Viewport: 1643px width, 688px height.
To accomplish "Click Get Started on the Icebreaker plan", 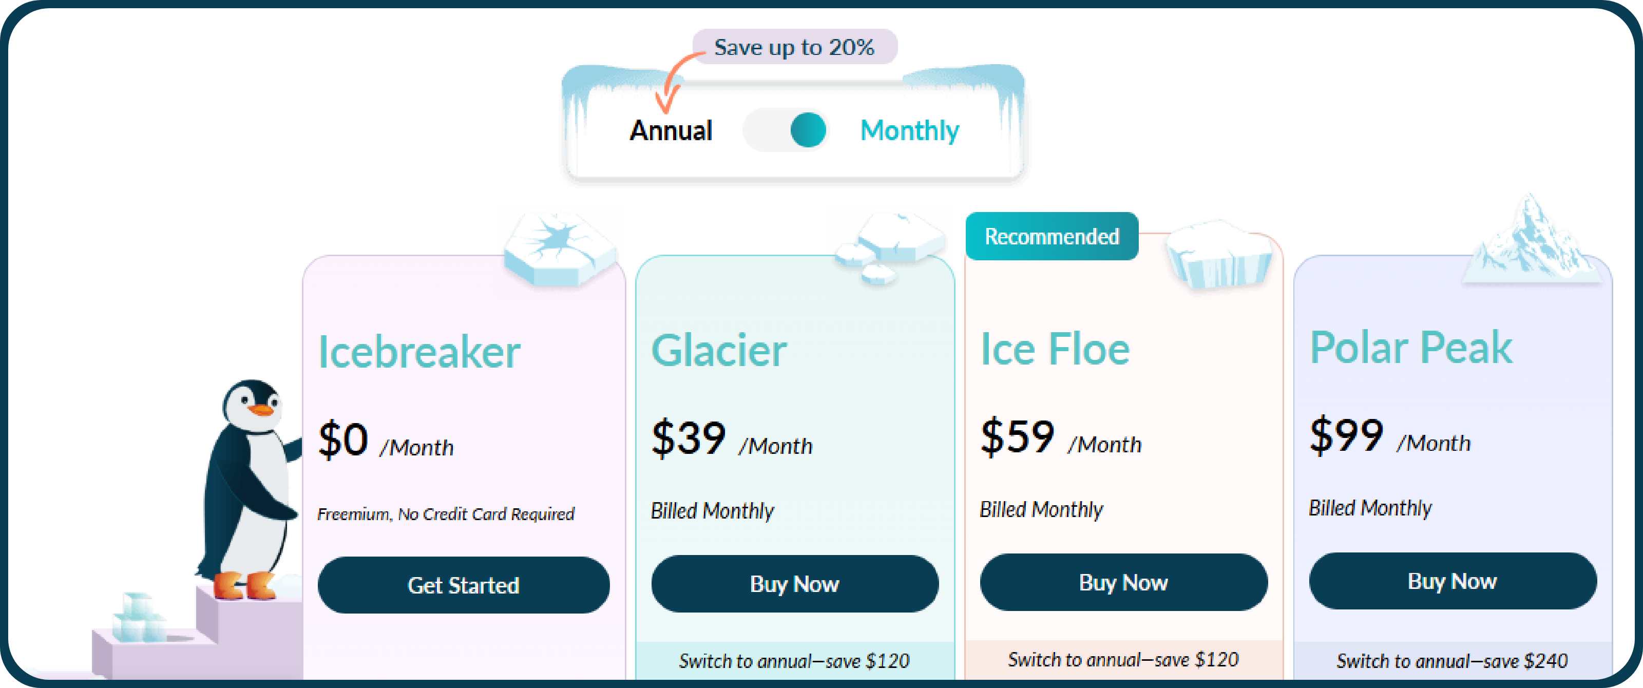I will pyautogui.click(x=464, y=585).
